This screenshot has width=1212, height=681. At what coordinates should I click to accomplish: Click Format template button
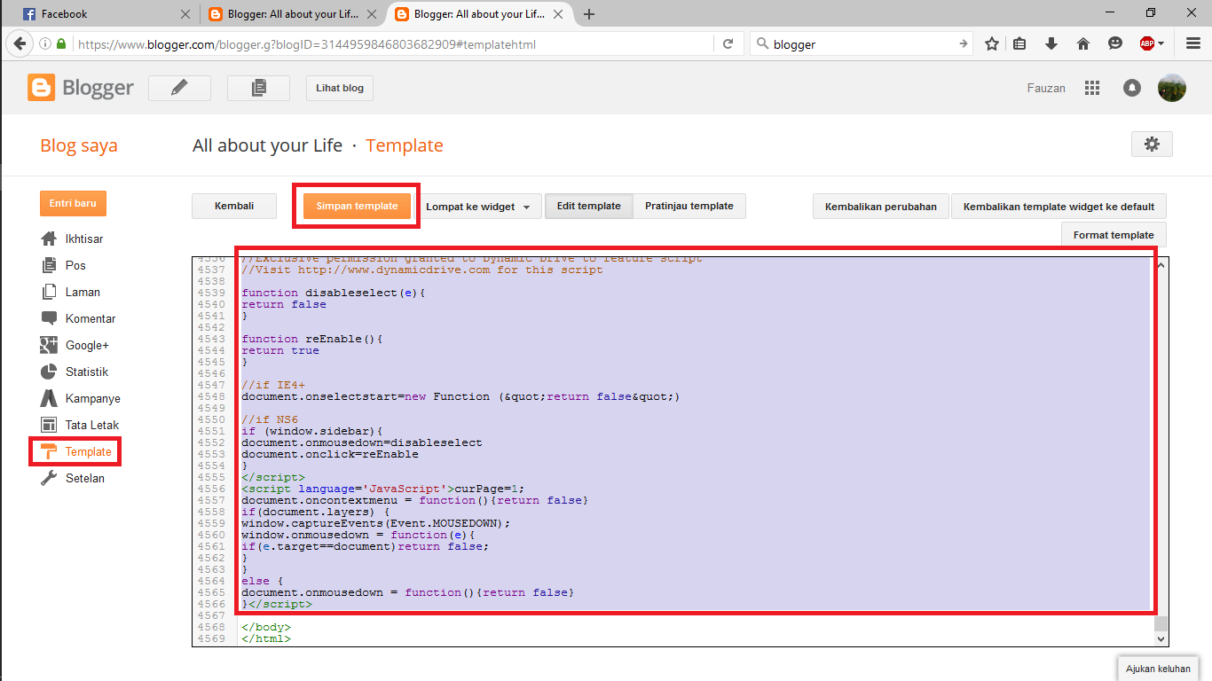click(1114, 235)
